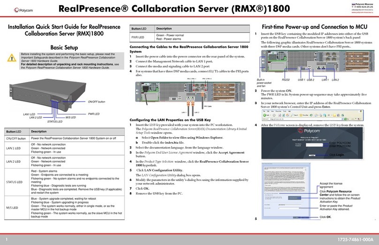This screenshot has height=245, width=379.
Task: Click the Polycom Resource Center button in the license dialog
Action: pyautogui.click(x=295, y=198)
